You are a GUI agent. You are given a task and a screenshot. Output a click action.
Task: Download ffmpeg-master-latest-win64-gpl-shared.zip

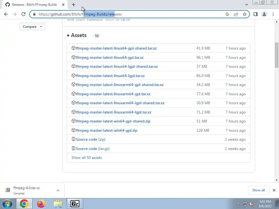click(x=113, y=121)
